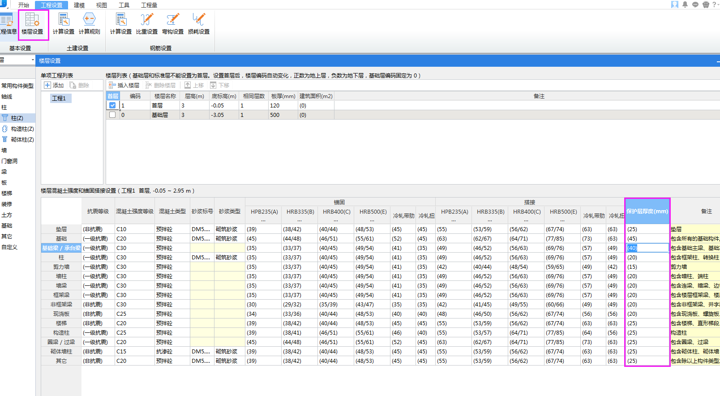Image resolution: width=720 pixels, height=396 pixels.
Task: Select the 圈梁 / 过梁 row header
Action: click(x=61, y=342)
